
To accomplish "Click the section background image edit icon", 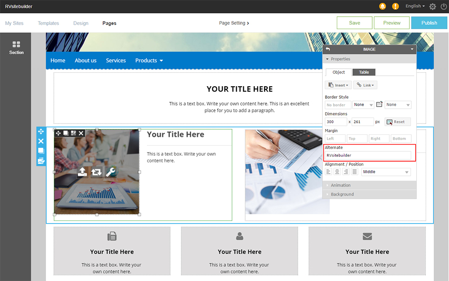I will point(41,161).
